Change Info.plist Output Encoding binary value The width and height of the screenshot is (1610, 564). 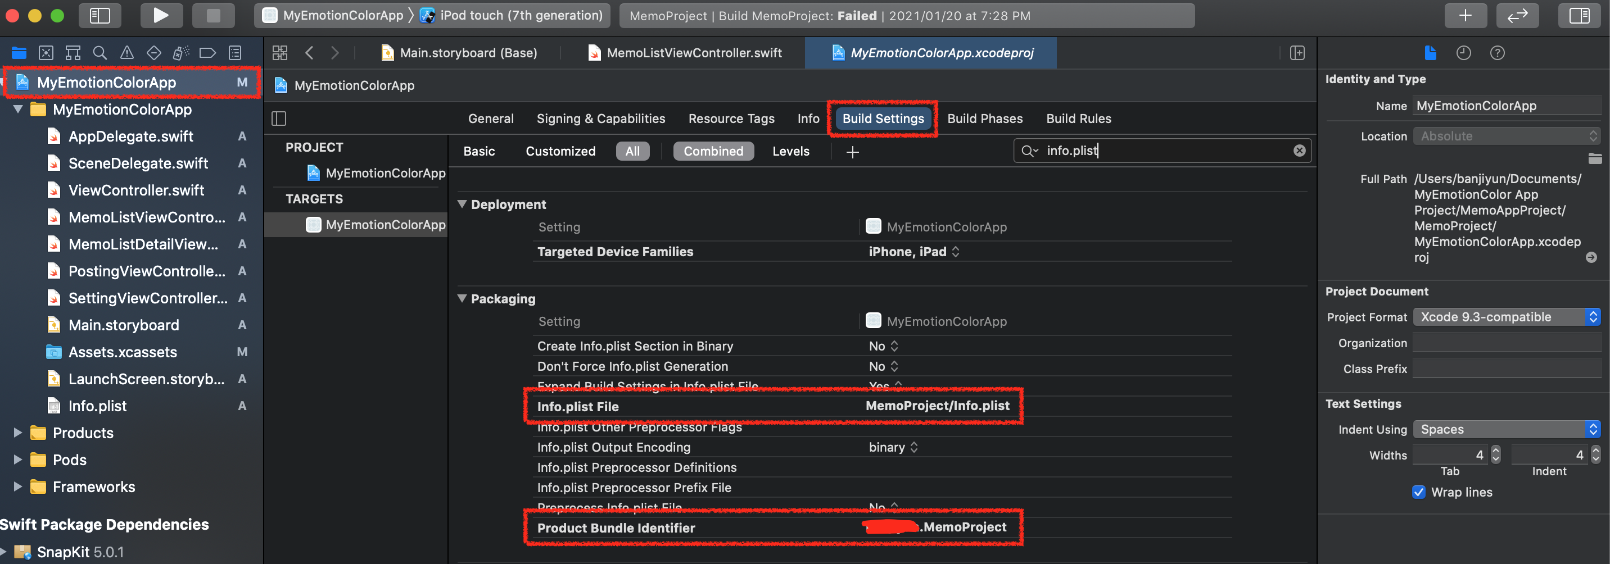[893, 447]
